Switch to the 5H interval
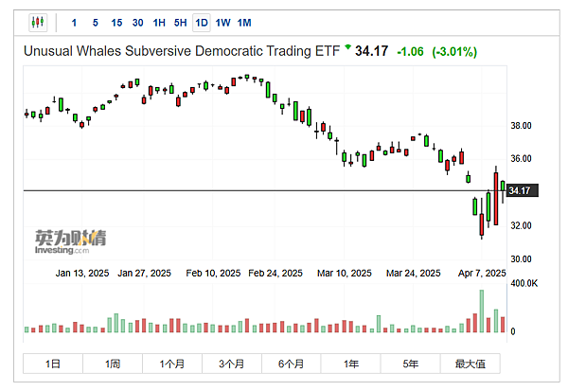The height and width of the screenshot is (391, 568). click(x=180, y=23)
